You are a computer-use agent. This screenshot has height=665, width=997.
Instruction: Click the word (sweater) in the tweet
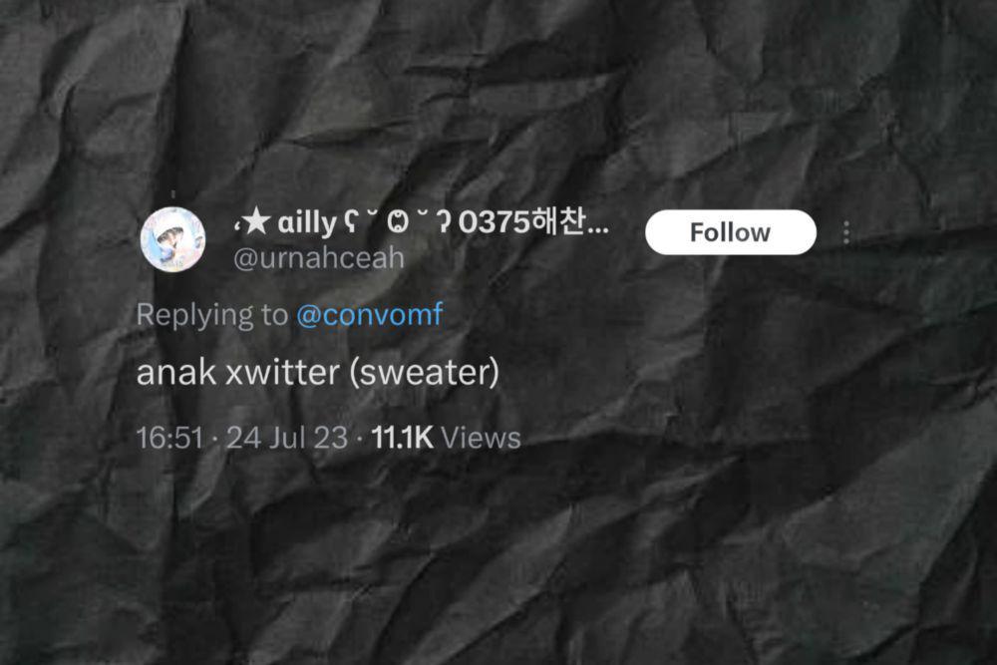pyautogui.click(x=425, y=372)
